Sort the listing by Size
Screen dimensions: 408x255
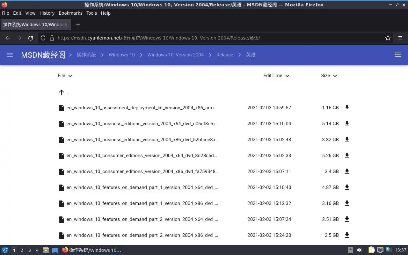[x=329, y=76]
